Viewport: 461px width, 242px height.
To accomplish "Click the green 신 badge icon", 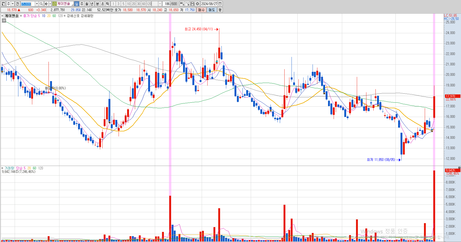I will [54, 4].
